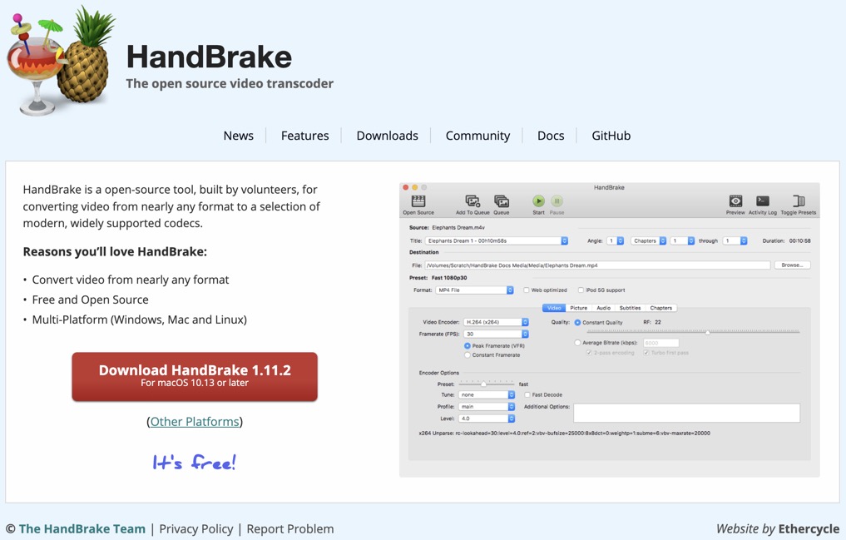The image size is (846, 540).
Task: Open the Format MP4 File dropdown
Action: coord(474,290)
